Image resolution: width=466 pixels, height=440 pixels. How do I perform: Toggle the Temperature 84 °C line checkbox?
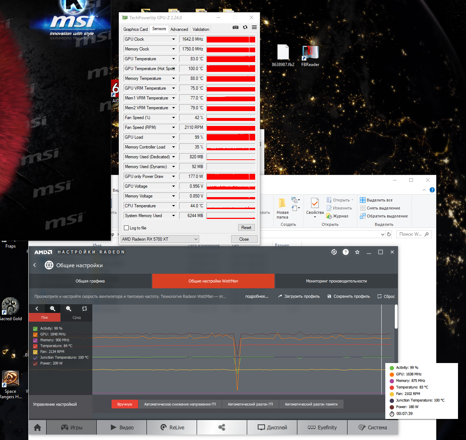pos(35,346)
